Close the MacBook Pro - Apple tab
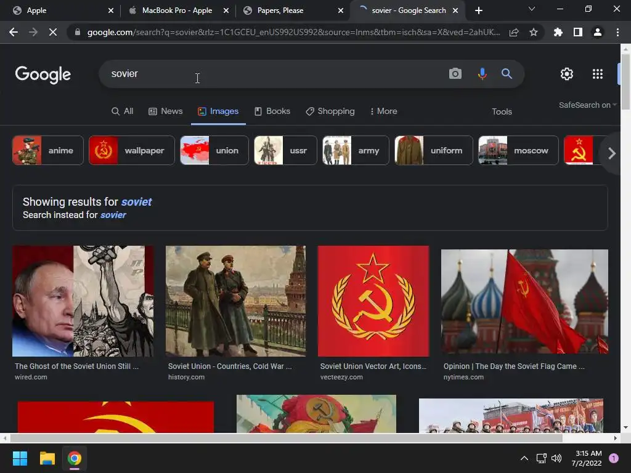Screen dimensions: 631x473 226,10
